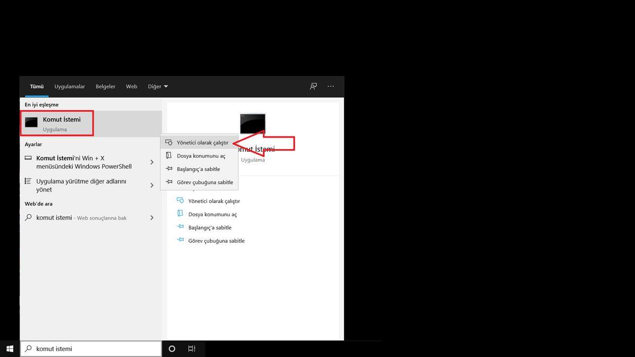Screen dimensions: 635x357
Task: Click Başlangıç'a sabitle in right panel
Action: (210, 227)
